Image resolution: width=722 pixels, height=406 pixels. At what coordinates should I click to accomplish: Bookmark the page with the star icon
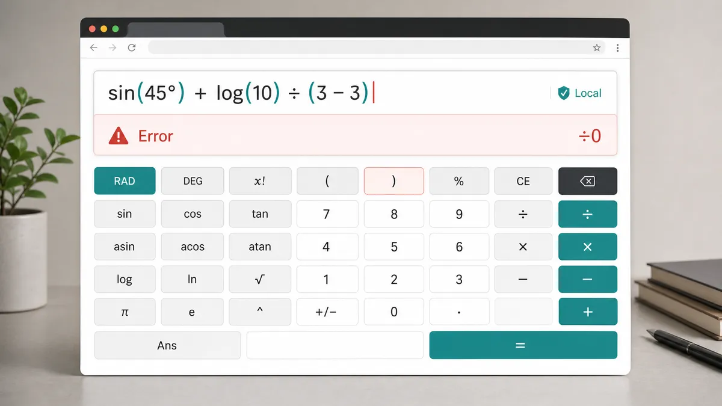597,48
